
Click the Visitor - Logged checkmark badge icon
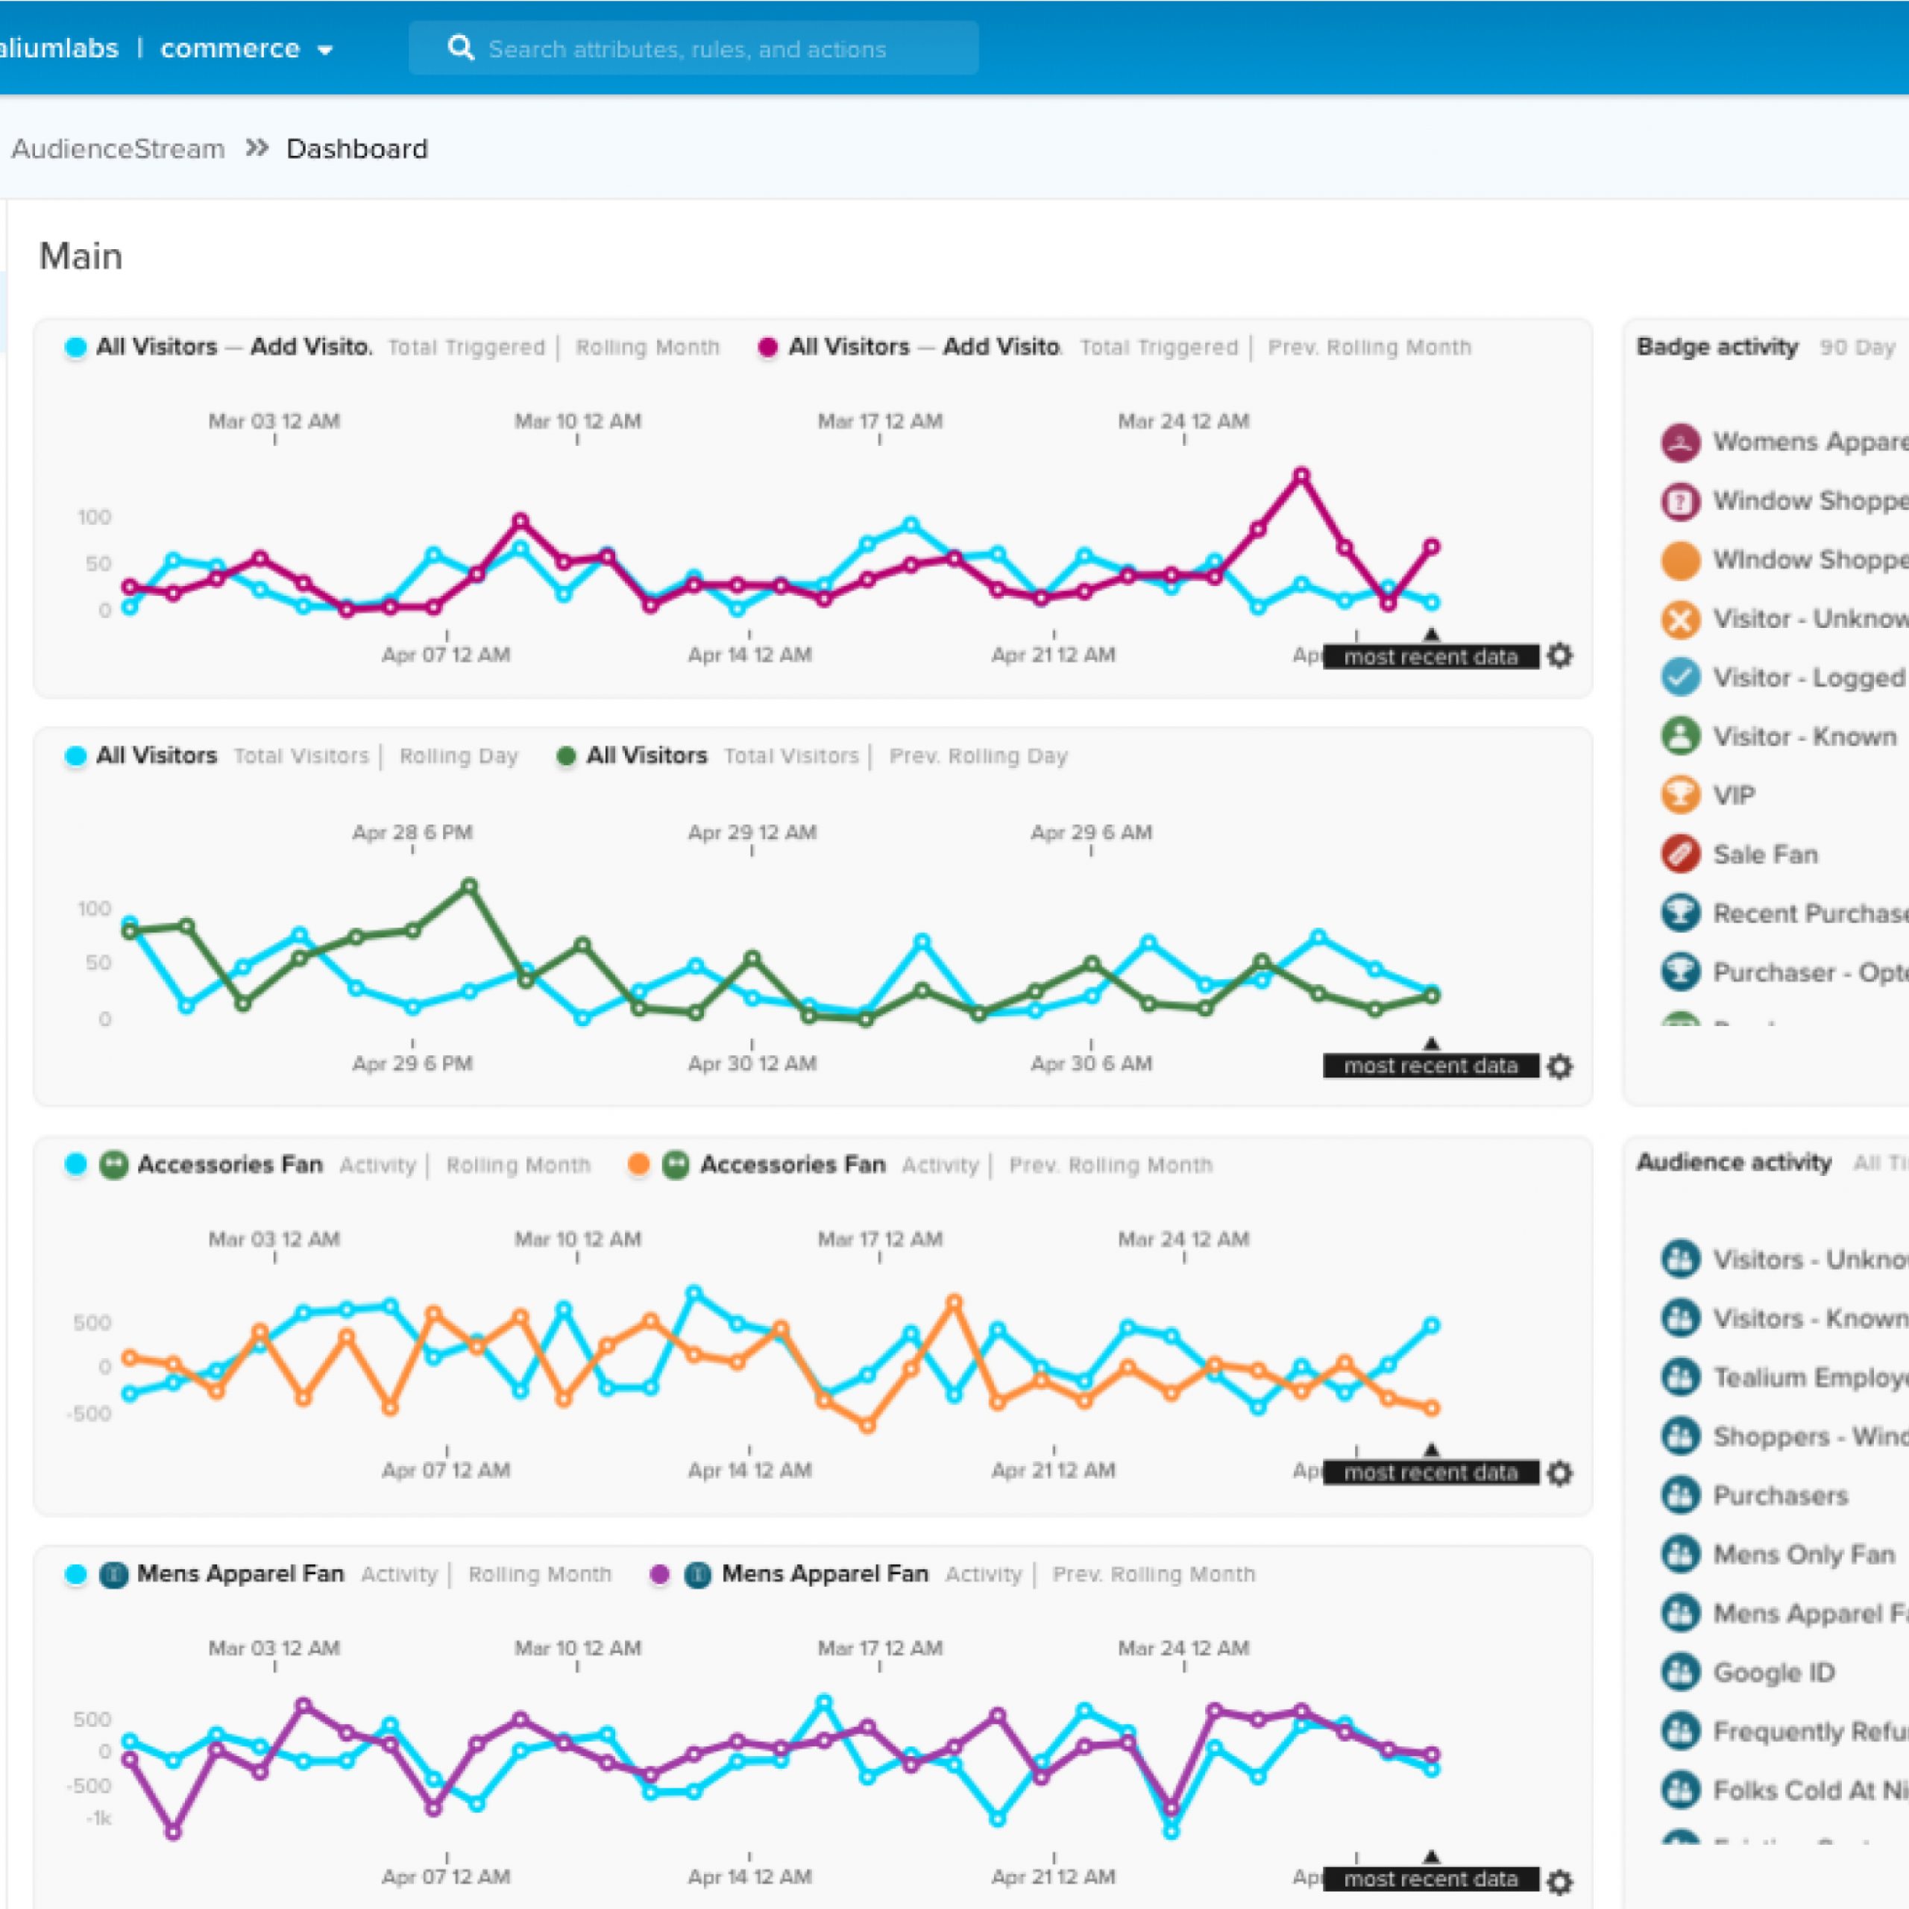1680,678
